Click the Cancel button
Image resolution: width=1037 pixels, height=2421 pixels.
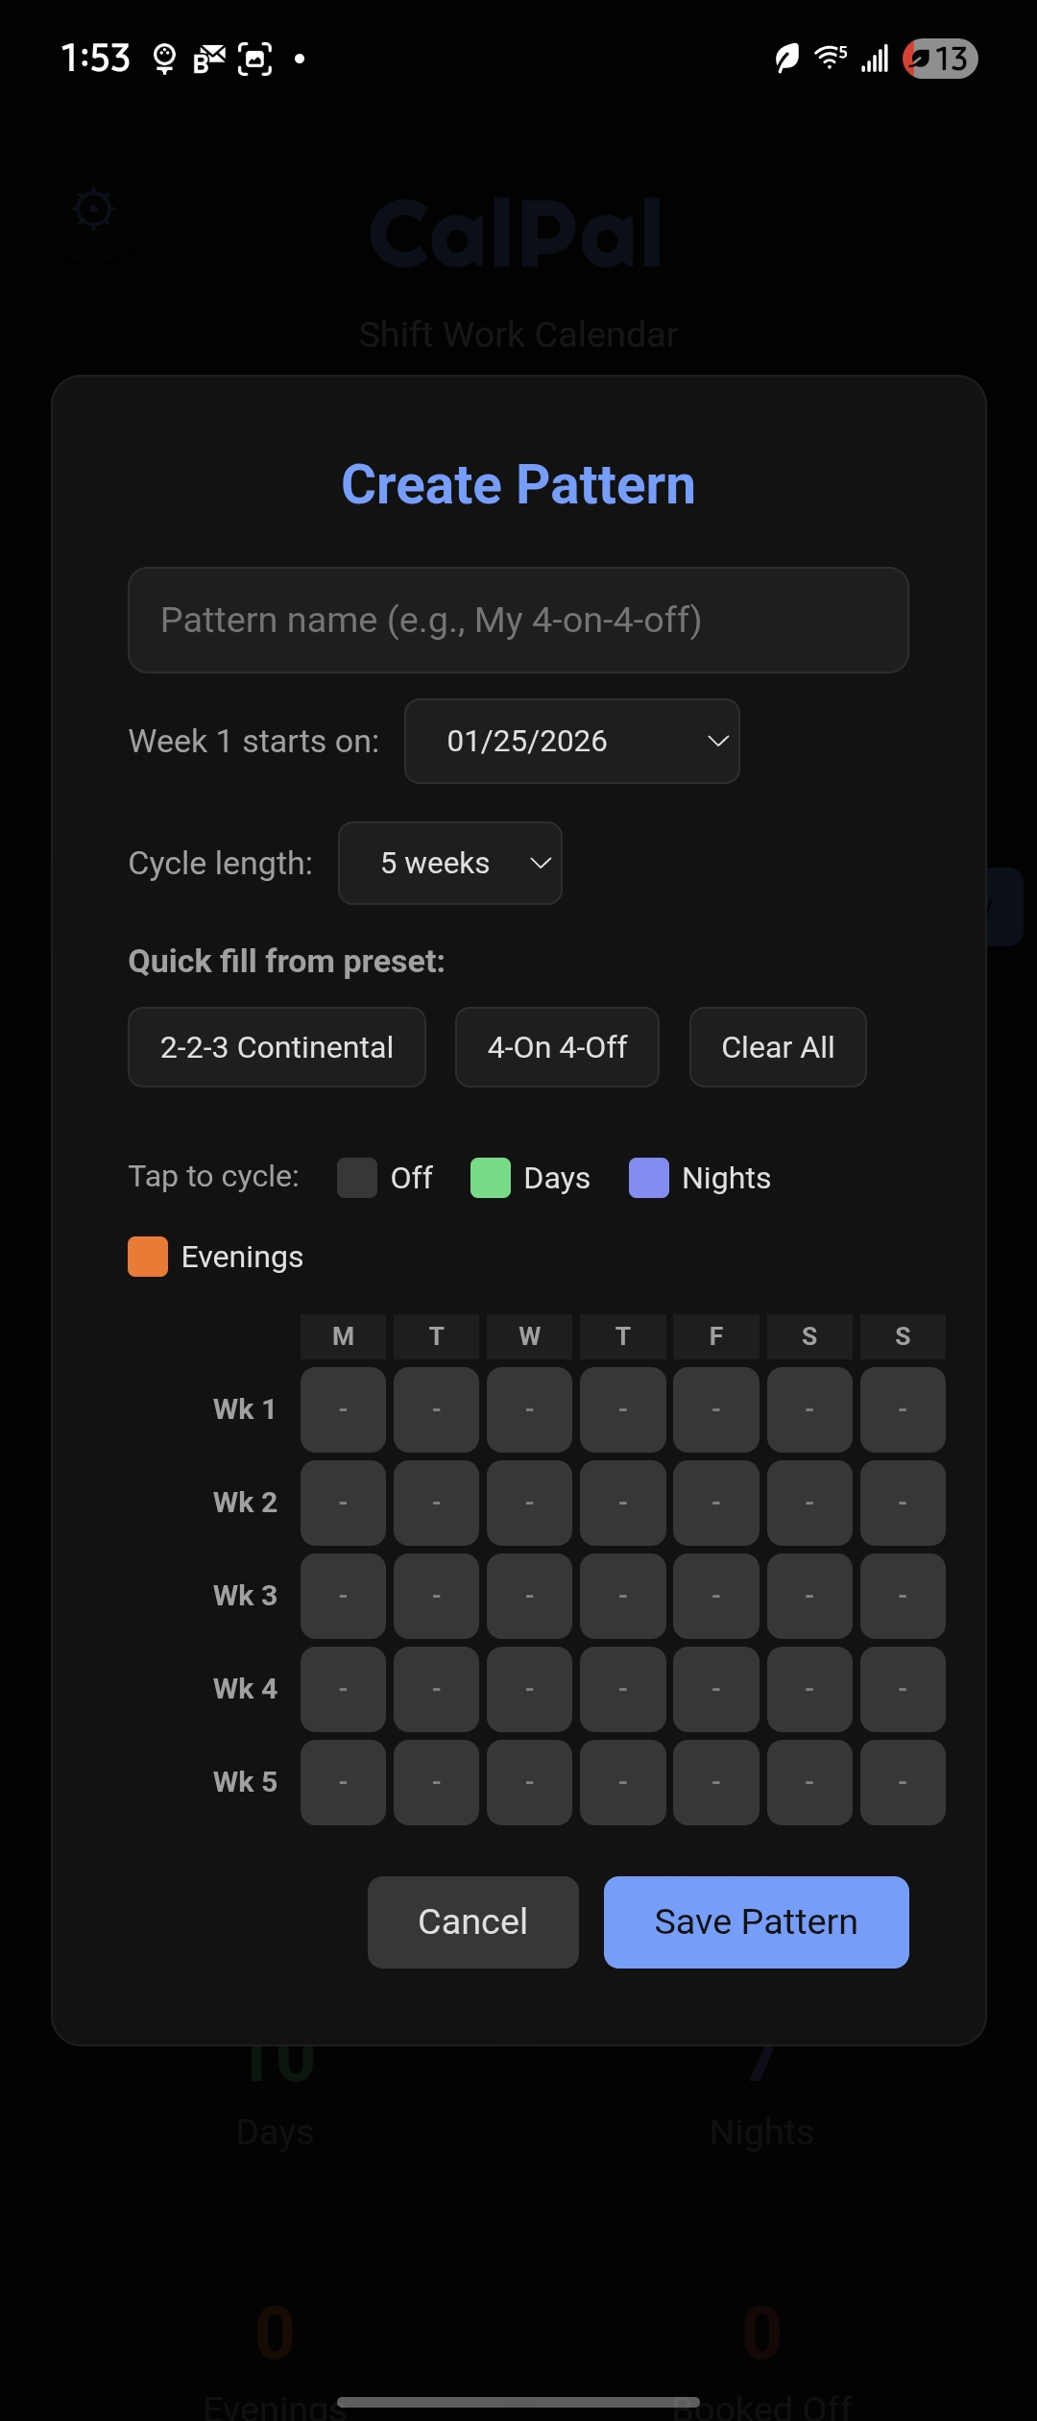point(473,1921)
